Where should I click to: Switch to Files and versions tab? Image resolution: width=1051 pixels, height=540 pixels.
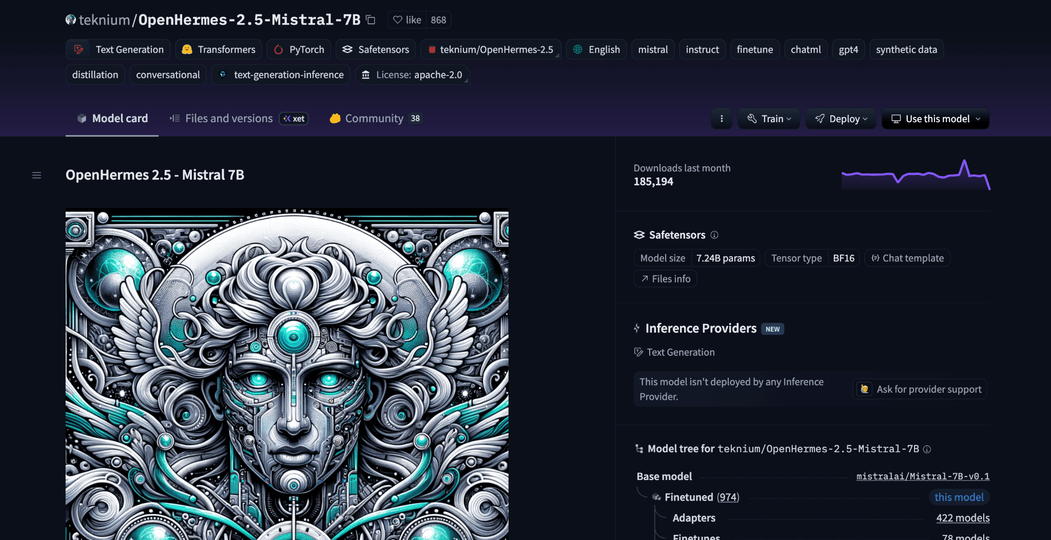pyautogui.click(x=228, y=119)
